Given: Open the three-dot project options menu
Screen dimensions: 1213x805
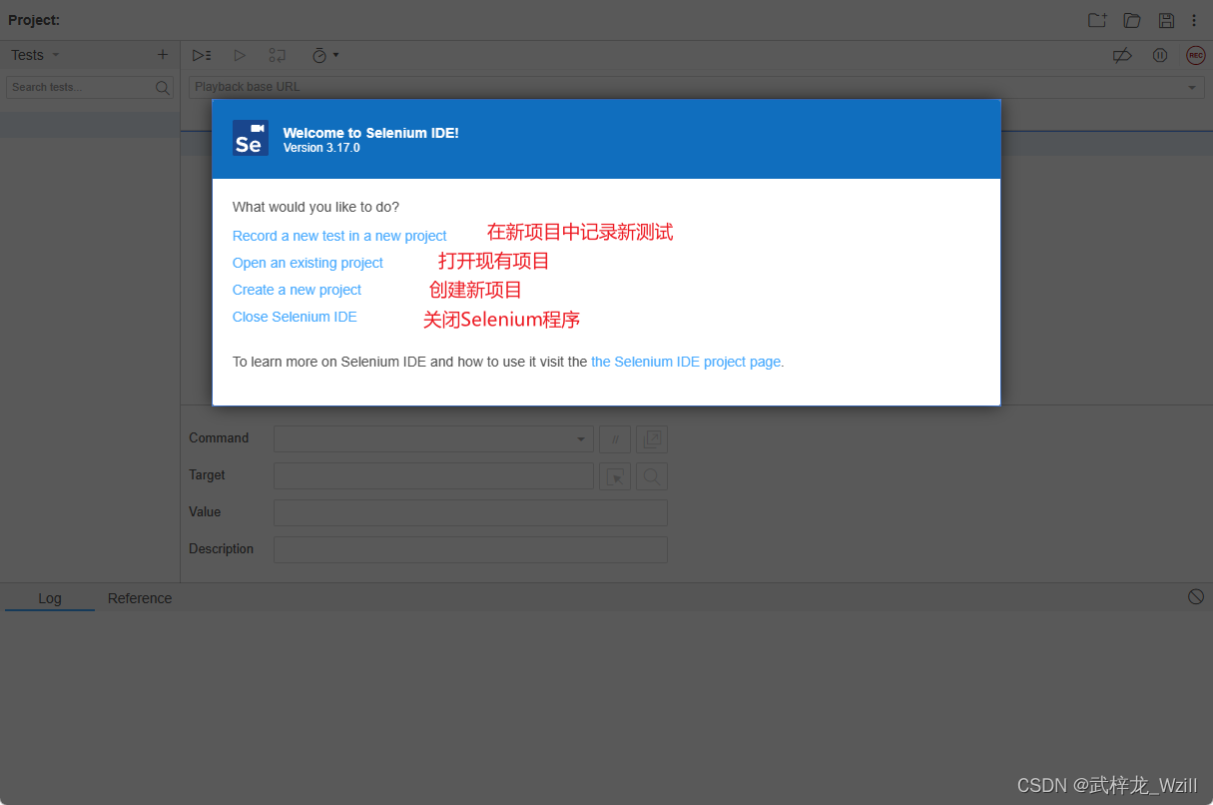Looking at the screenshot, I should (1194, 19).
